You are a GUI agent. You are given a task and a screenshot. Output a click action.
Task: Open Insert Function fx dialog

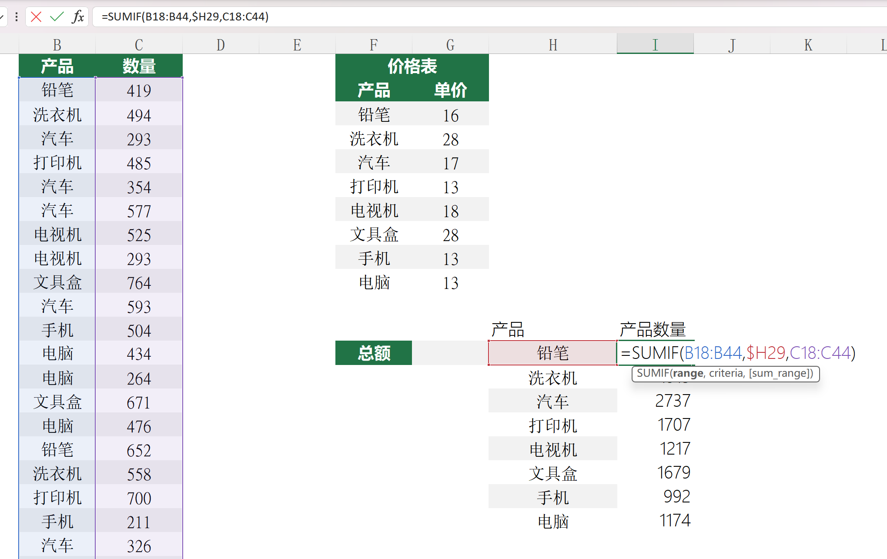click(x=78, y=17)
